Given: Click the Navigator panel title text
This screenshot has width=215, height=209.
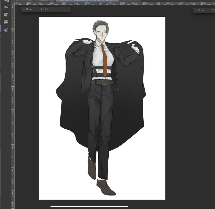Looking at the screenshot, I should (x=213, y=10).
